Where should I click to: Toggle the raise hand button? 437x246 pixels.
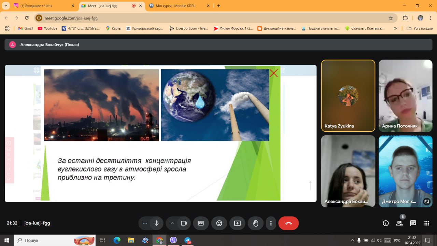coord(255,223)
